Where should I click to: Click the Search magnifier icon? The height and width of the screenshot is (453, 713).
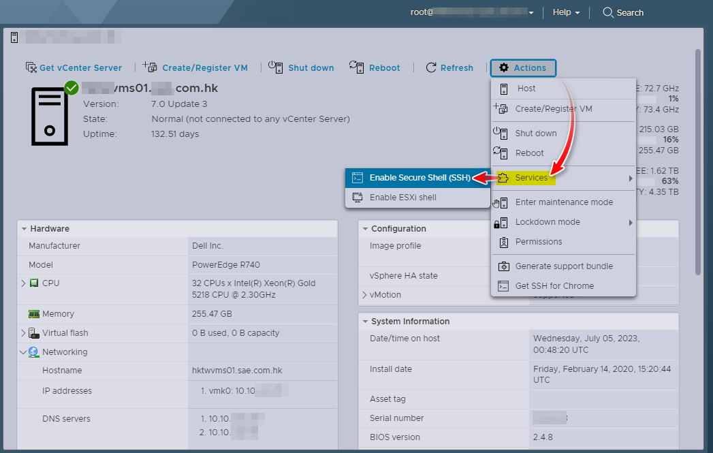pyautogui.click(x=608, y=12)
